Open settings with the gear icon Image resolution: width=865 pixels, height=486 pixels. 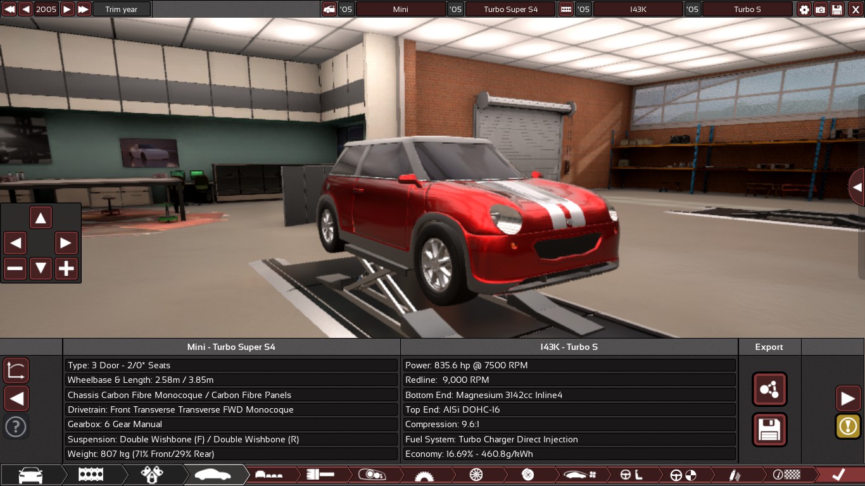click(x=804, y=9)
